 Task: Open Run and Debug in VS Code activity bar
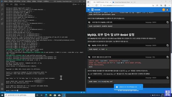pyautogui.click(x=2, y=19)
